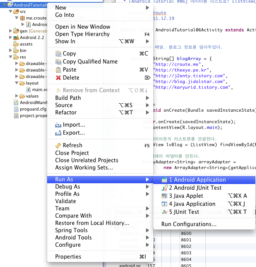Click the Android 2.2 library icon
The width and height of the screenshot is (256, 267).
16,37
